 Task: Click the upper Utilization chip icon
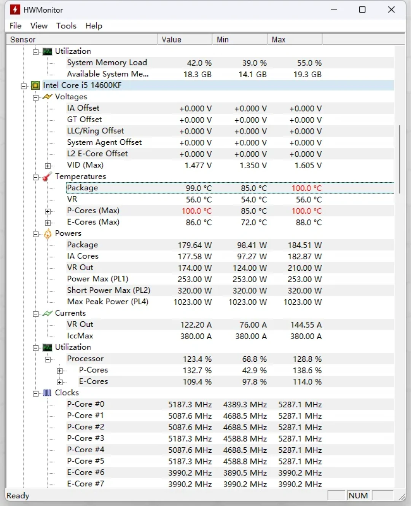point(47,51)
